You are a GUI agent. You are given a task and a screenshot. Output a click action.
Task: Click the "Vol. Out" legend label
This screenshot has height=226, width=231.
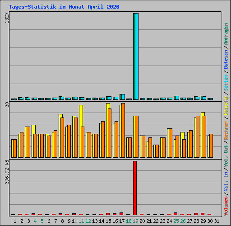pos(226,156)
